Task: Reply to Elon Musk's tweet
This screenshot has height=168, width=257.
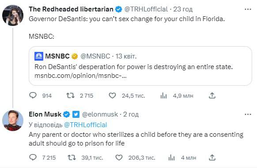Action: coord(33,157)
